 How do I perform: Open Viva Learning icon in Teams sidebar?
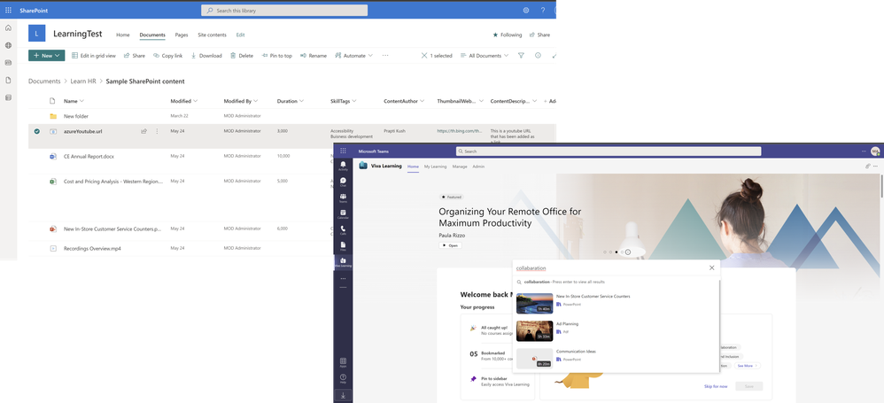(x=343, y=261)
